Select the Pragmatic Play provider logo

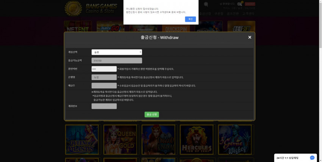point(209,26)
